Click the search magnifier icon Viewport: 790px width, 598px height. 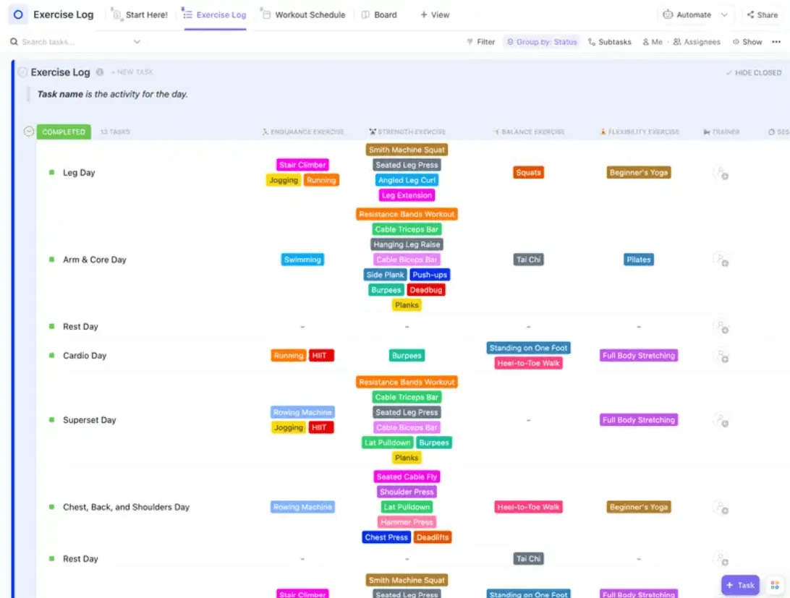(14, 42)
